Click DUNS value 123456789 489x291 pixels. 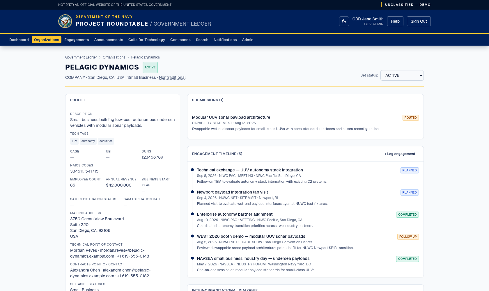tap(152, 157)
